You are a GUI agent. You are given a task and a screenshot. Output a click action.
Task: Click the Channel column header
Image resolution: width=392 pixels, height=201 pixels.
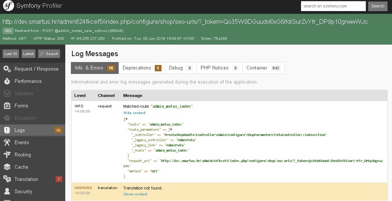click(x=106, y=95)
